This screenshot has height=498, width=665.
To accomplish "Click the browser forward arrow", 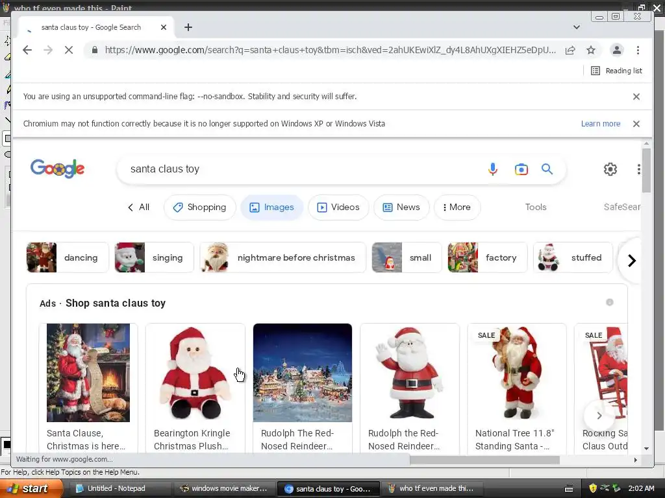I will click(48, 50).
